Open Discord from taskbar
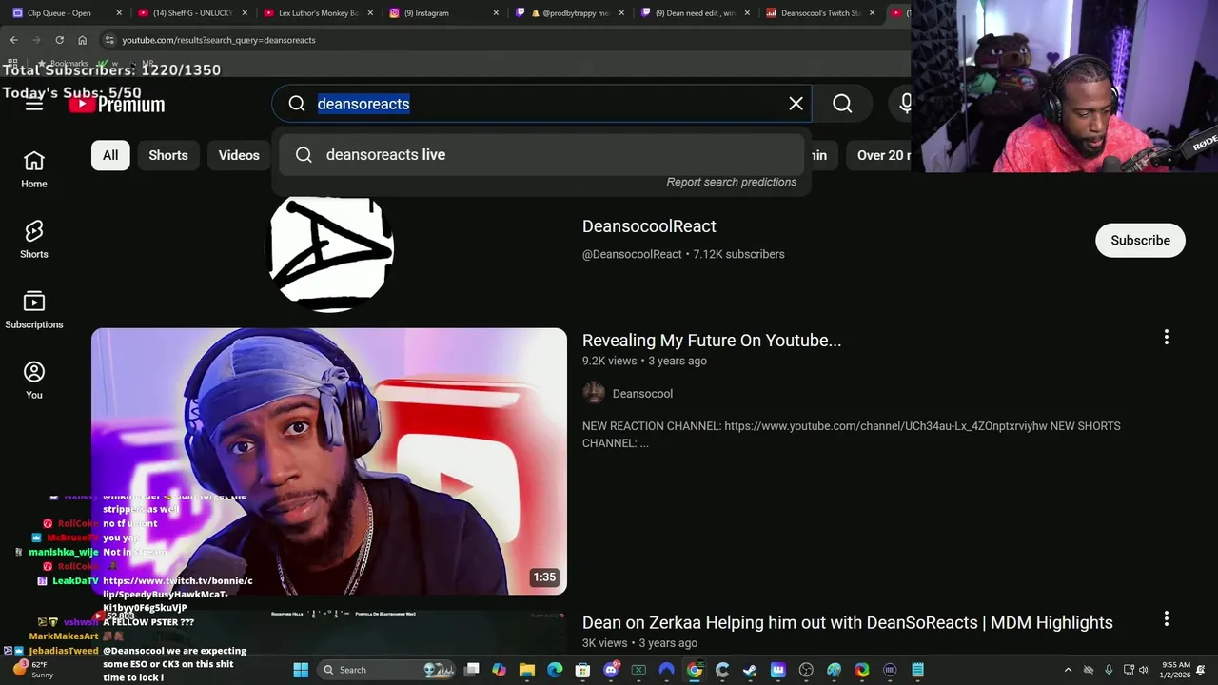The image size is (1218, 685). pos(611,670)
